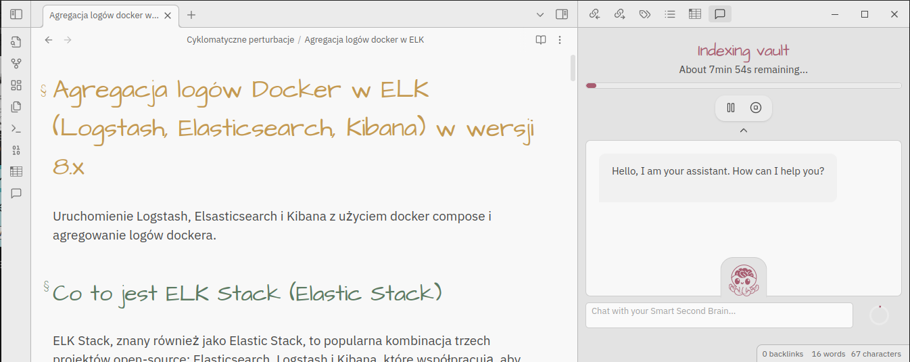Open note more options menu
This screenshot has width=910, height=362.
pos(560,40)
